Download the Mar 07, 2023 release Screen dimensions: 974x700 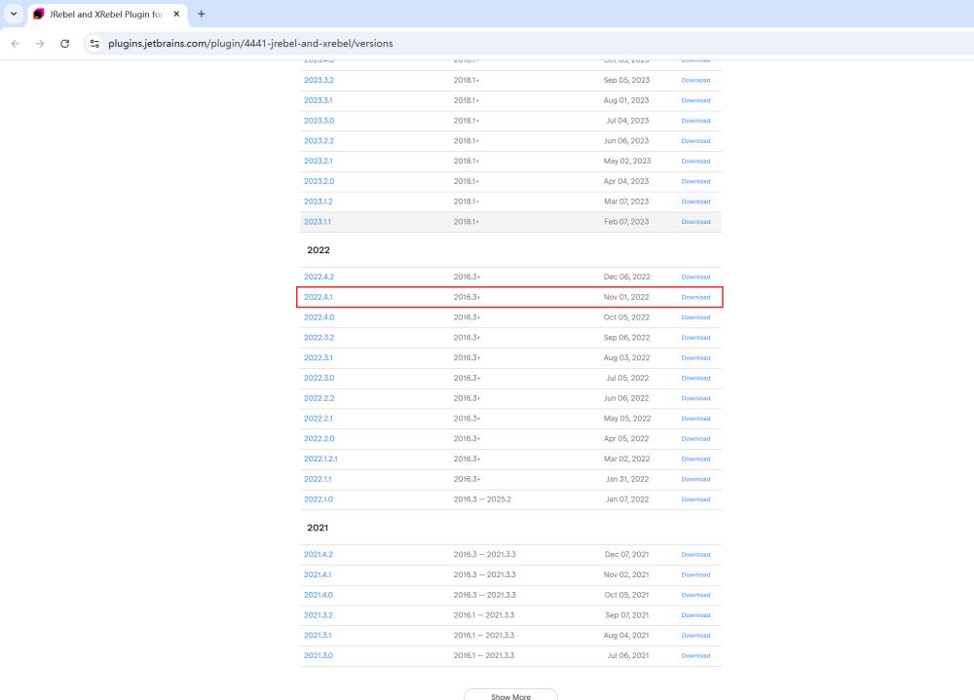coord(695,202)
